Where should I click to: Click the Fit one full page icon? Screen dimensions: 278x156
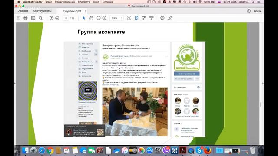tap(136, 18)
